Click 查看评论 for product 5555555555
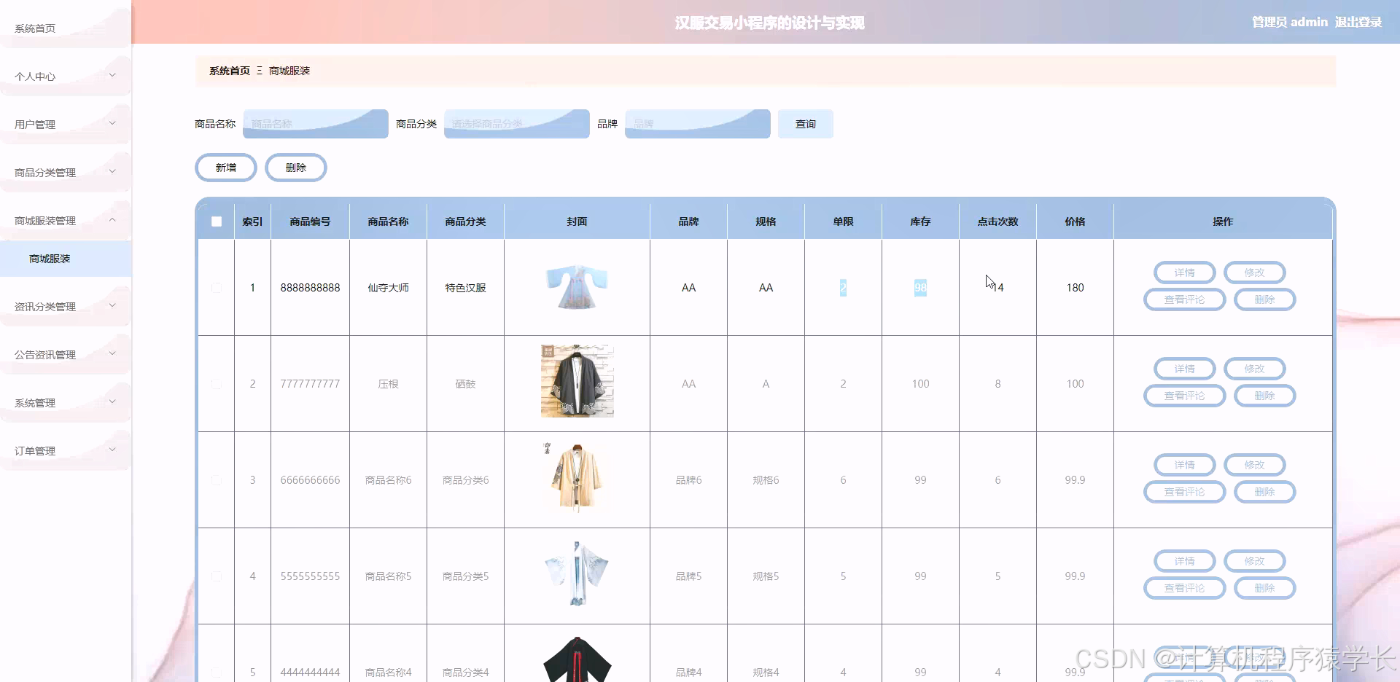This screenshot has width=1400, height=682. tap(1184, 588)
